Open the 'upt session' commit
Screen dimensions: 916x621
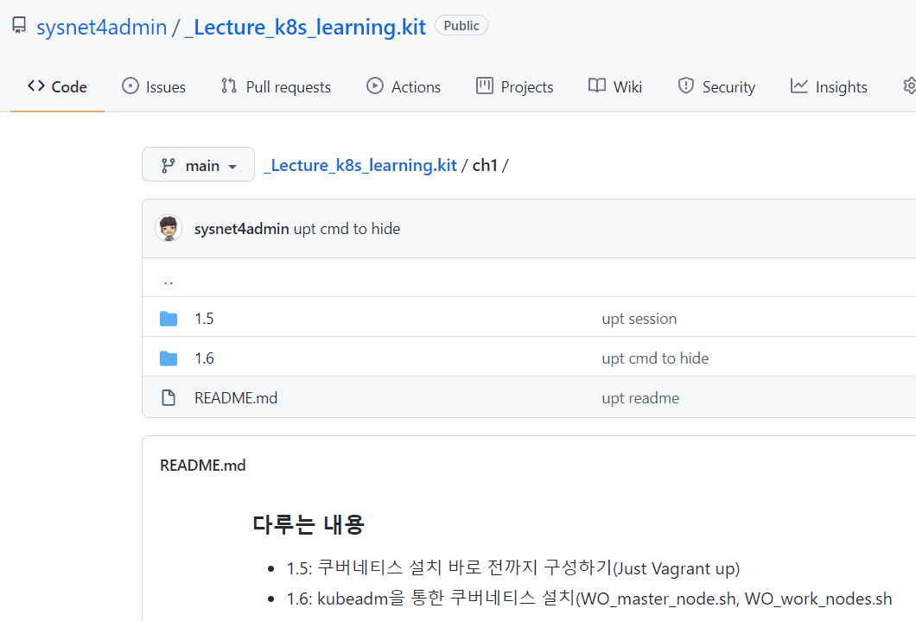coord(639,319)
